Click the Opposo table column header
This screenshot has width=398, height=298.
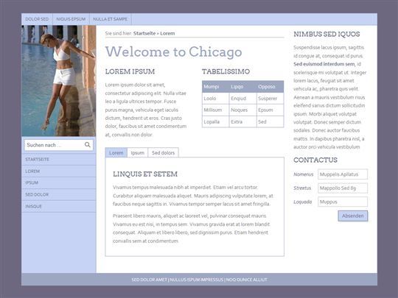point(270,87)
